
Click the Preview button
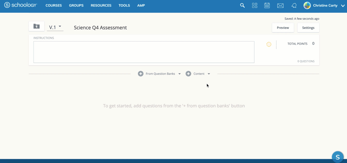point(283,28)
